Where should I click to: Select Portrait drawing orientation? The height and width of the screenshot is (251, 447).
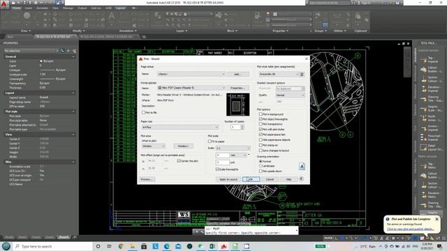tap(261, 161)
